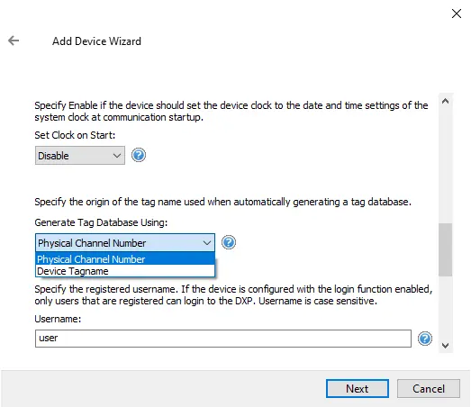Open help icon beside Username field
471x407 pixels.
[425, 339]
